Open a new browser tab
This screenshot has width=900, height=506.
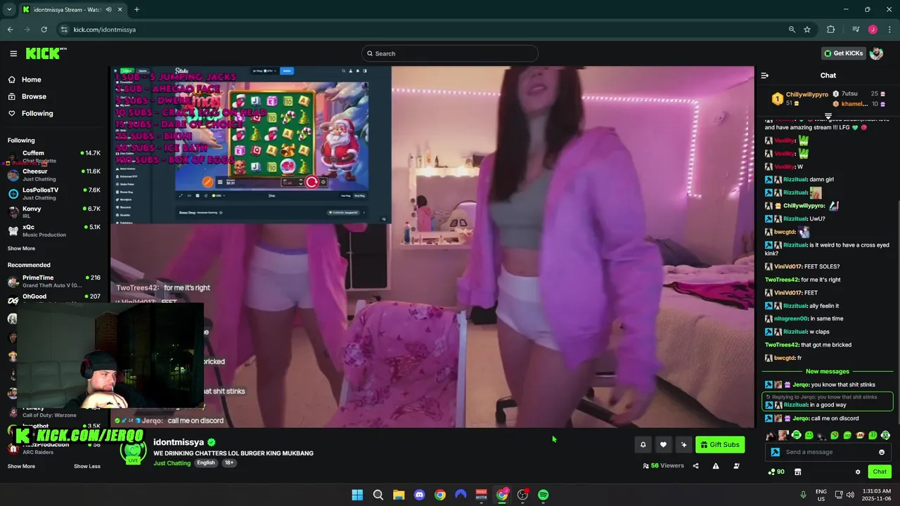pos(136,10)
